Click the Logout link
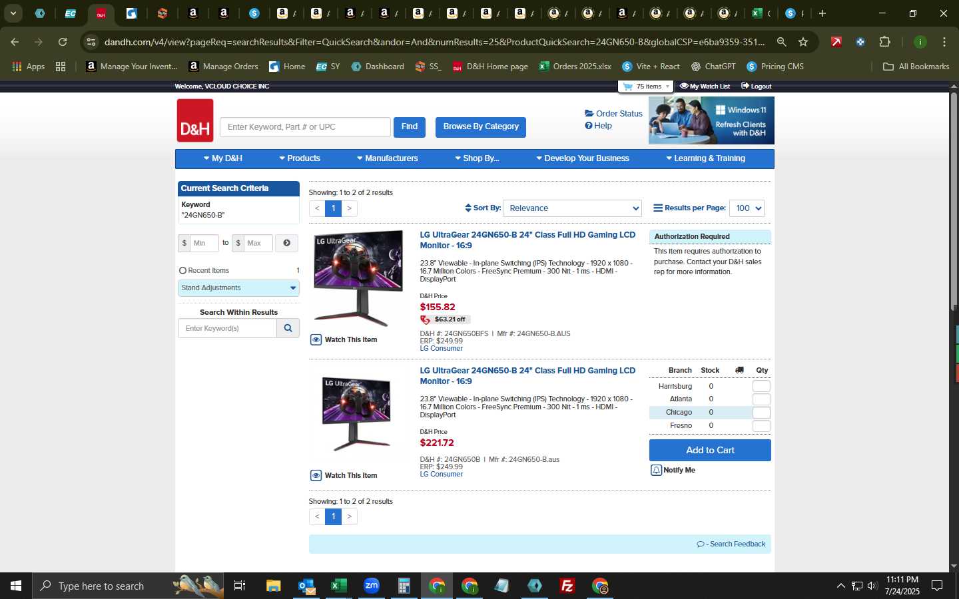The image size is (959, 599). coord(756,87)
